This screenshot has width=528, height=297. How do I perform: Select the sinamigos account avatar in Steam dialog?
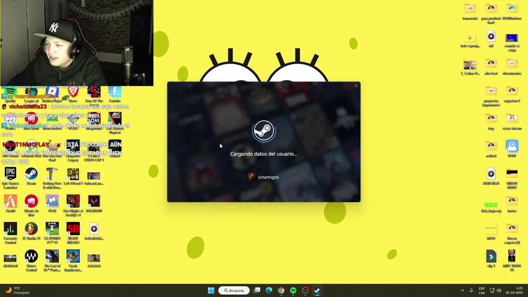[251, 177]
